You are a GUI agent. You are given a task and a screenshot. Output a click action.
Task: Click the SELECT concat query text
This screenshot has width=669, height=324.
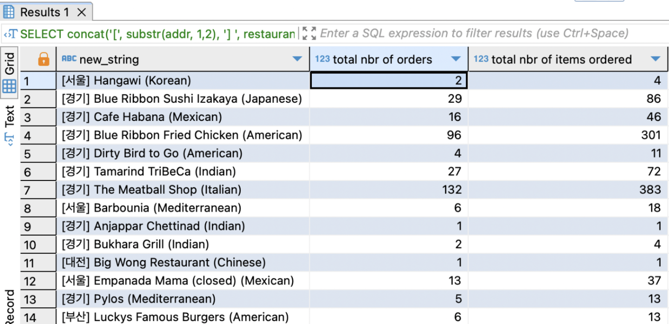(158, 34)
